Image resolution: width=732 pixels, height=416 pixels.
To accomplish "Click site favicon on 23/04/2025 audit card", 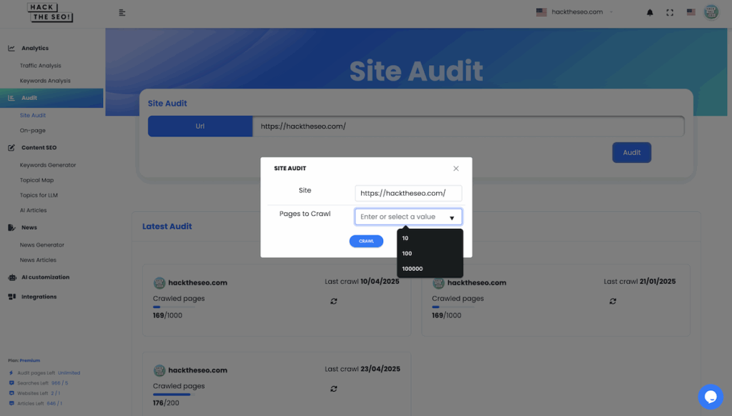I will pos(159,370).
